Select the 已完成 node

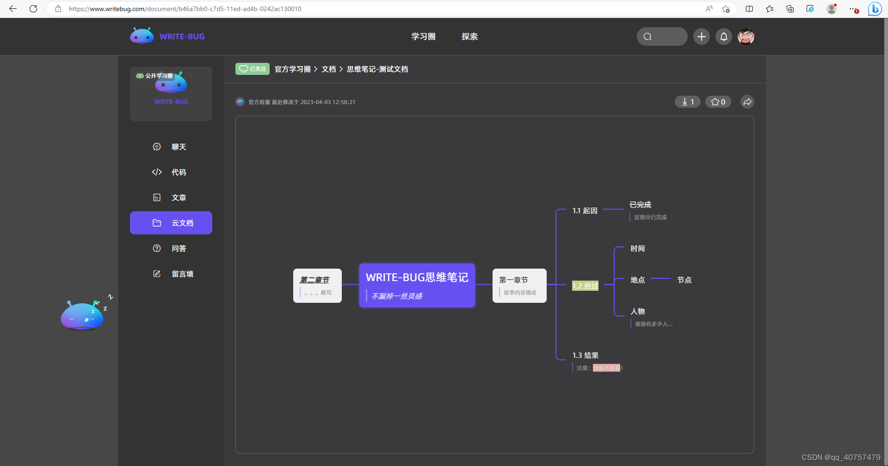click(641, 204)
